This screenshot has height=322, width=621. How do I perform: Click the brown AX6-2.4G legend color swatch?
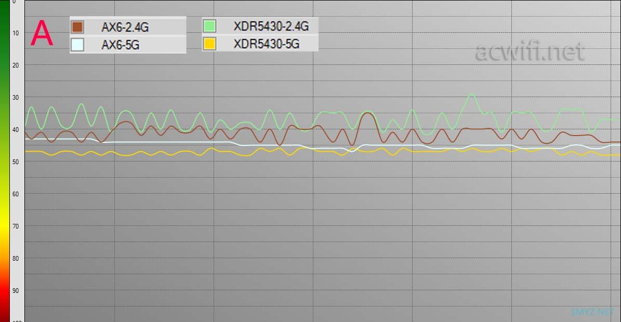coord(77,27)
